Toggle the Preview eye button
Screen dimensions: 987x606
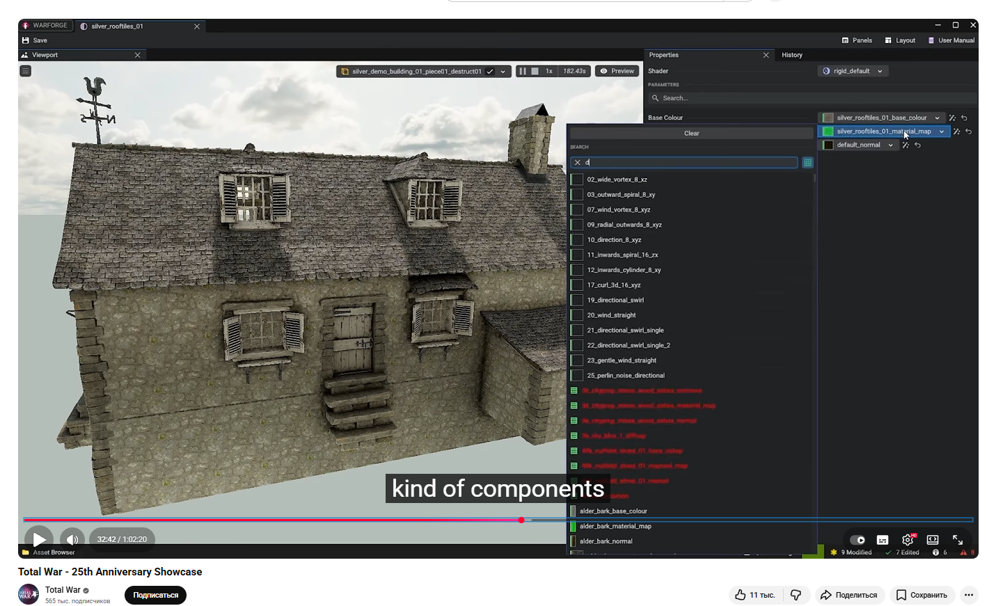click(617, 71)
